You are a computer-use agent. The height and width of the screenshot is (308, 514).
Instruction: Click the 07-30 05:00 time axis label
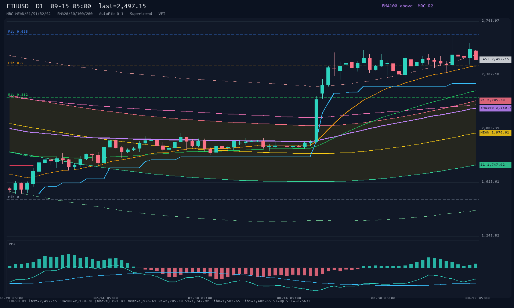coord(200,298)
